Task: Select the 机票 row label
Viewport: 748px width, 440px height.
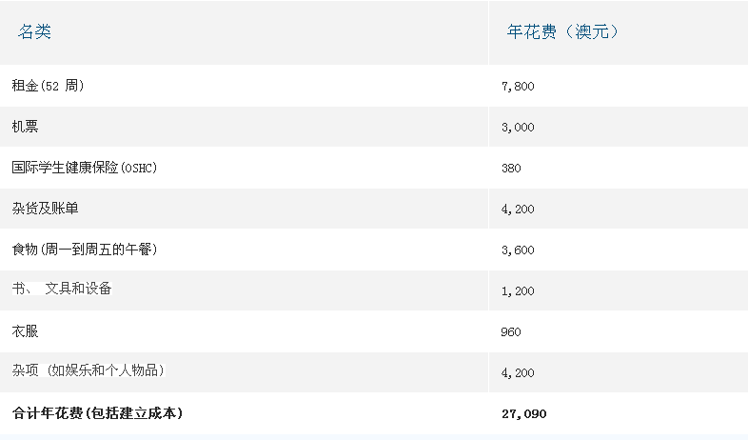Action: click(x=25, y=127)
